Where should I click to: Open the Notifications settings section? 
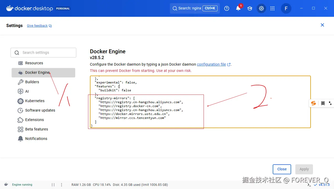coord(43,139)
